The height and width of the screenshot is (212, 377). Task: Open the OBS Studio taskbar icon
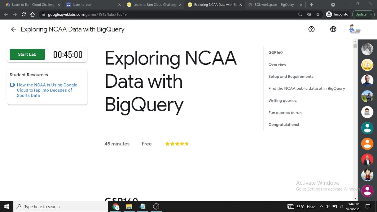tap(156, 206)
